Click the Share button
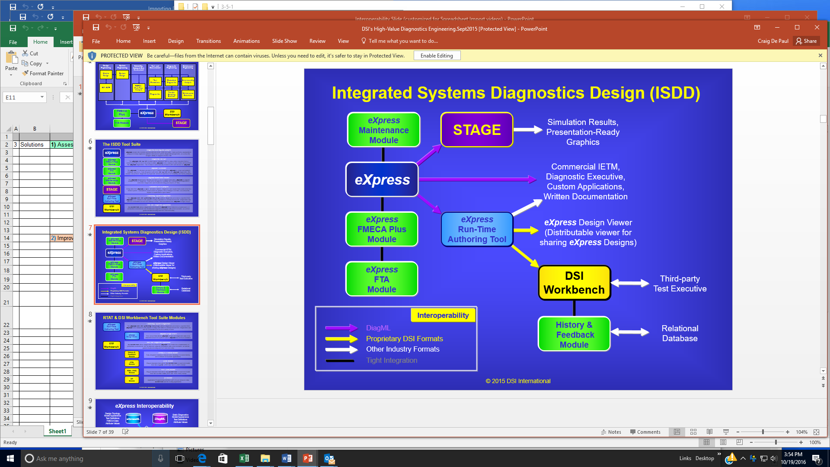This screenshot has height=467, width=830. click(x=807, y=41)
